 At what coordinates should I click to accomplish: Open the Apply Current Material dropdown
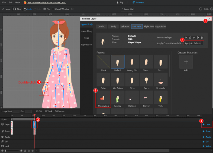click(194, 43)
